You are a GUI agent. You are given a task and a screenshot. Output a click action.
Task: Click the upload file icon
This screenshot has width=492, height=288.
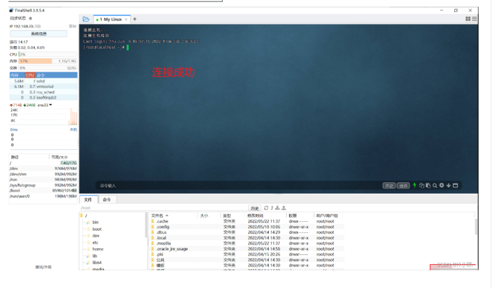click(284, 208)
